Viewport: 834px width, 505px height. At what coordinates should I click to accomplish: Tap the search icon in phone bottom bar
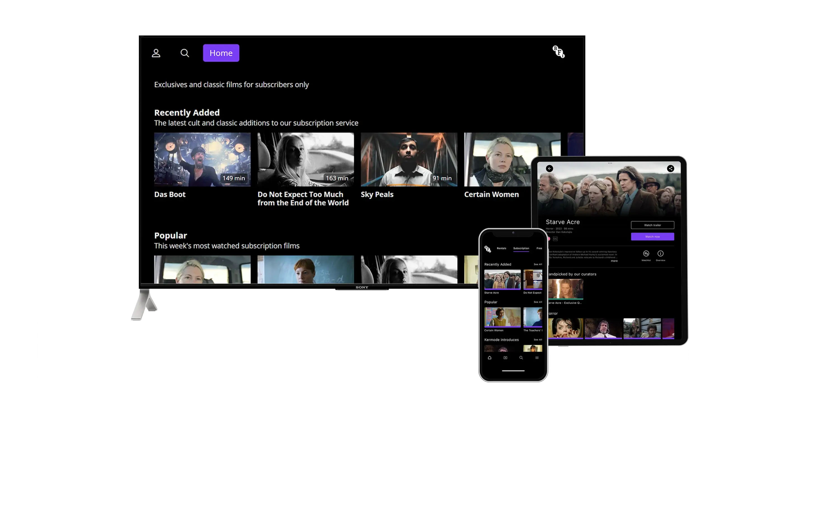(x=521, y=358)
